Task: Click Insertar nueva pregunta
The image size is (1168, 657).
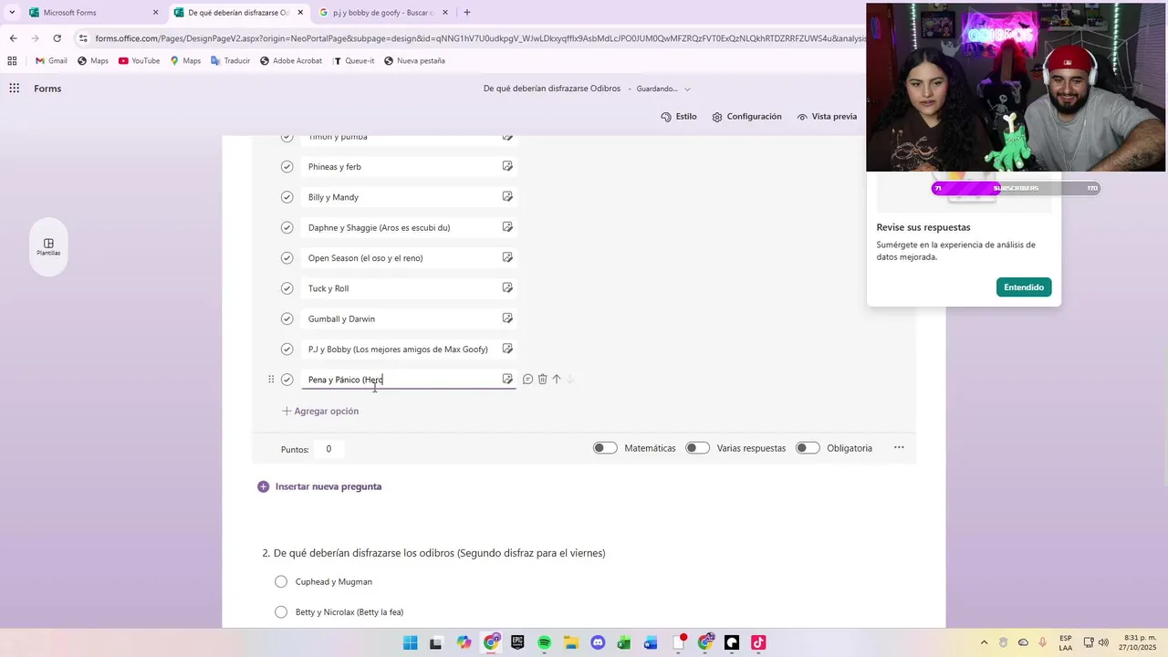Action: pyautogui.click(x=320, y=486)
